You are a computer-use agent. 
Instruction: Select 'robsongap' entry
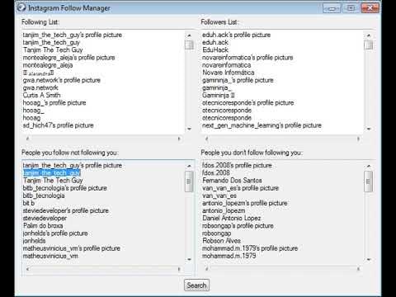[217, 233]
